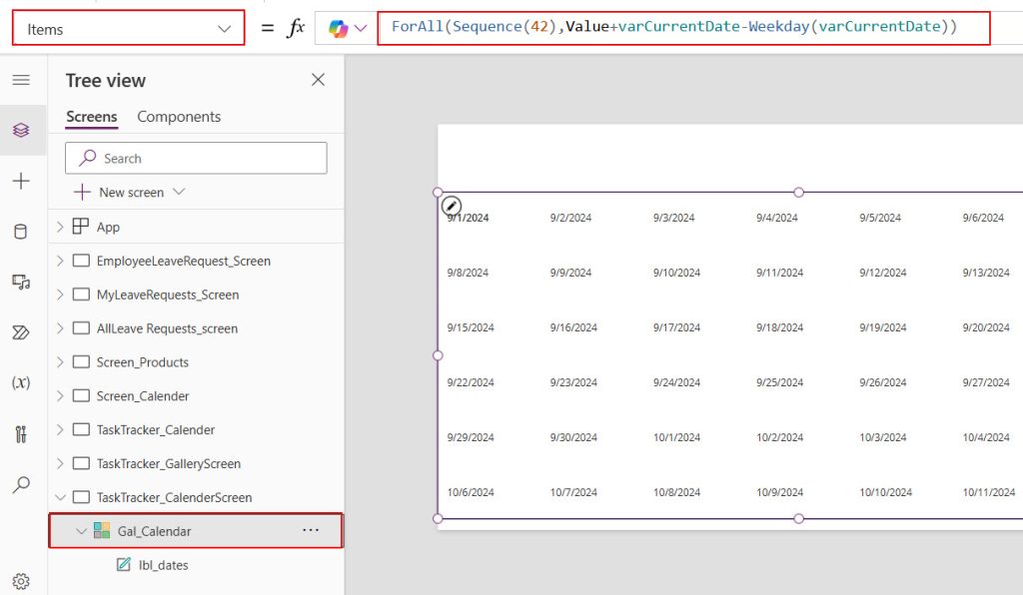Click the Insert plus icon in rail
Image resolution: width=1023 pixels, height=595 pixels.
click(21, 181)
